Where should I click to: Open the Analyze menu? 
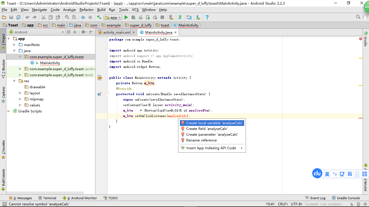point(69,9)
